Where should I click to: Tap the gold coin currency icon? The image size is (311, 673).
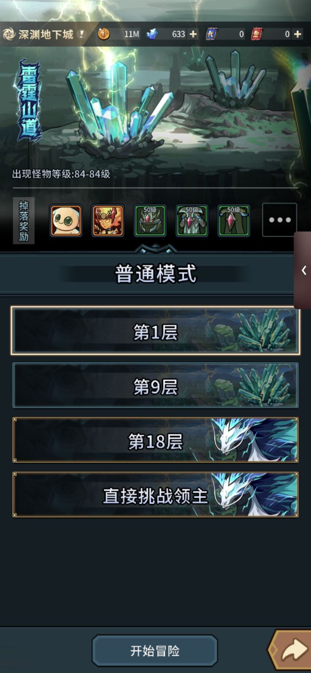click(x=104, y=34)
